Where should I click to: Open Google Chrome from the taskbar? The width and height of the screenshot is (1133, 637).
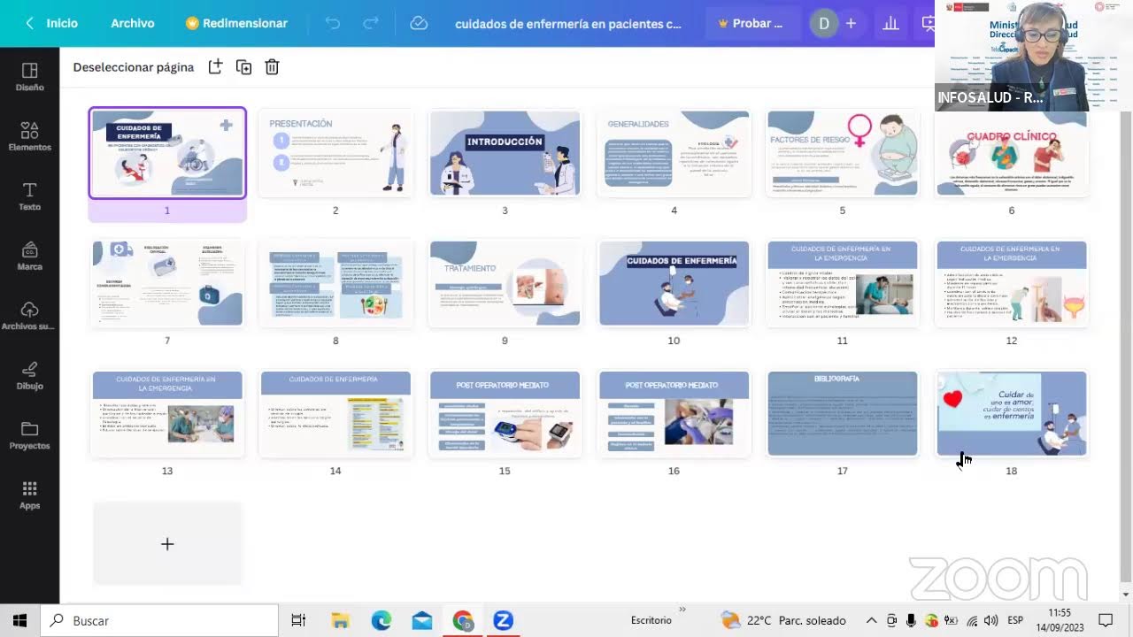(x=463, y=620)
